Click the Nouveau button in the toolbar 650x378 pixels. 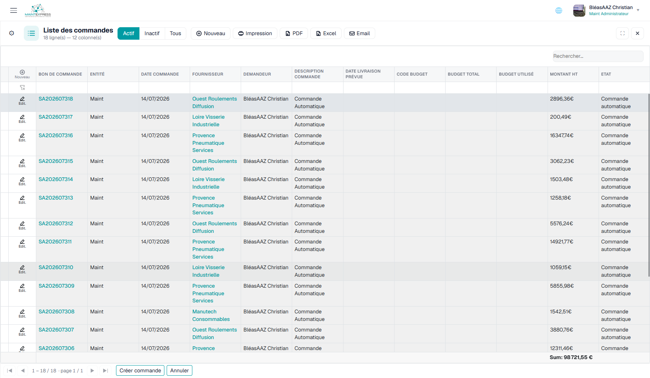point(210,33)
